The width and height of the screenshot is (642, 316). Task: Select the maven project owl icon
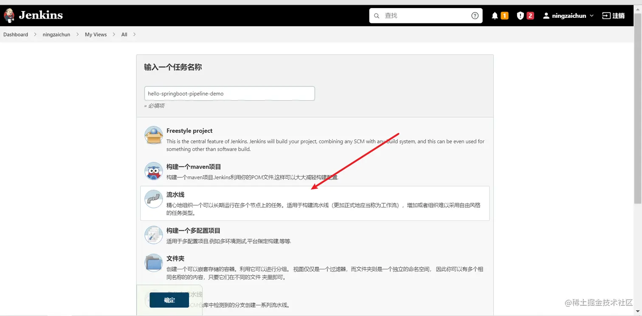(x=154, y=171)
